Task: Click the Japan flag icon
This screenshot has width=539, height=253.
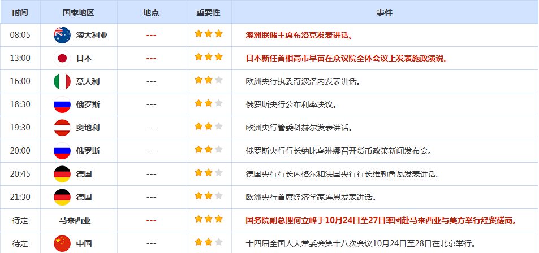Action: tap(62, 58)
